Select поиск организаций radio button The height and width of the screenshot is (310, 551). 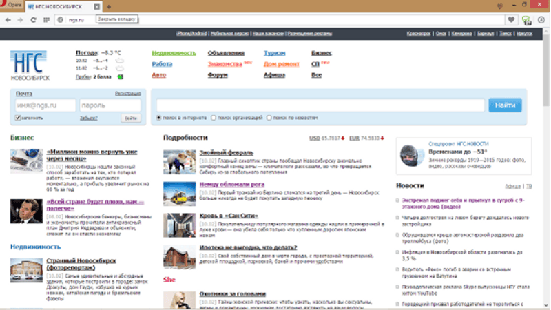pos(214,118)
